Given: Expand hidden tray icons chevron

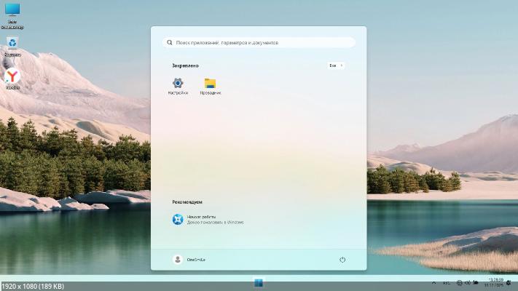Looking at the screenshot, I should coord(435,282).
